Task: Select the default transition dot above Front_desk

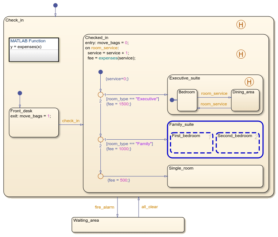Action: point(20,93)
